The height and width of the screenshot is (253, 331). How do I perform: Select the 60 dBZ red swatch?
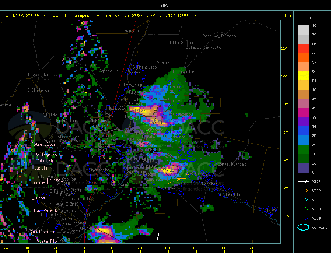[x=303, y=48]
